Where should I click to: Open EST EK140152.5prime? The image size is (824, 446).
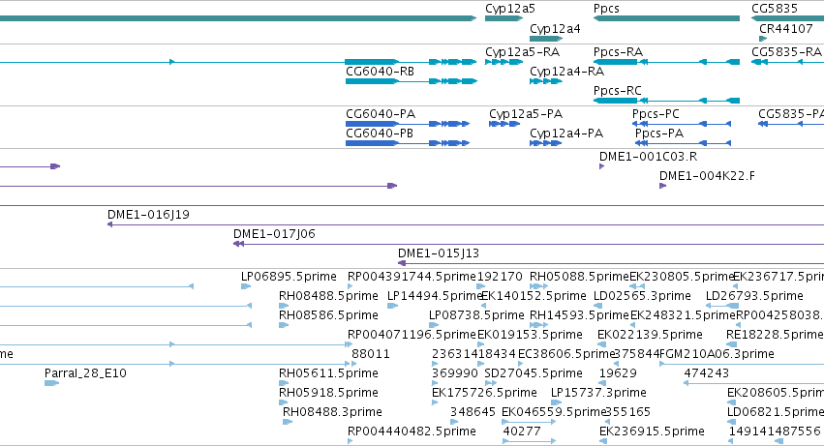[x=534, y=296]
